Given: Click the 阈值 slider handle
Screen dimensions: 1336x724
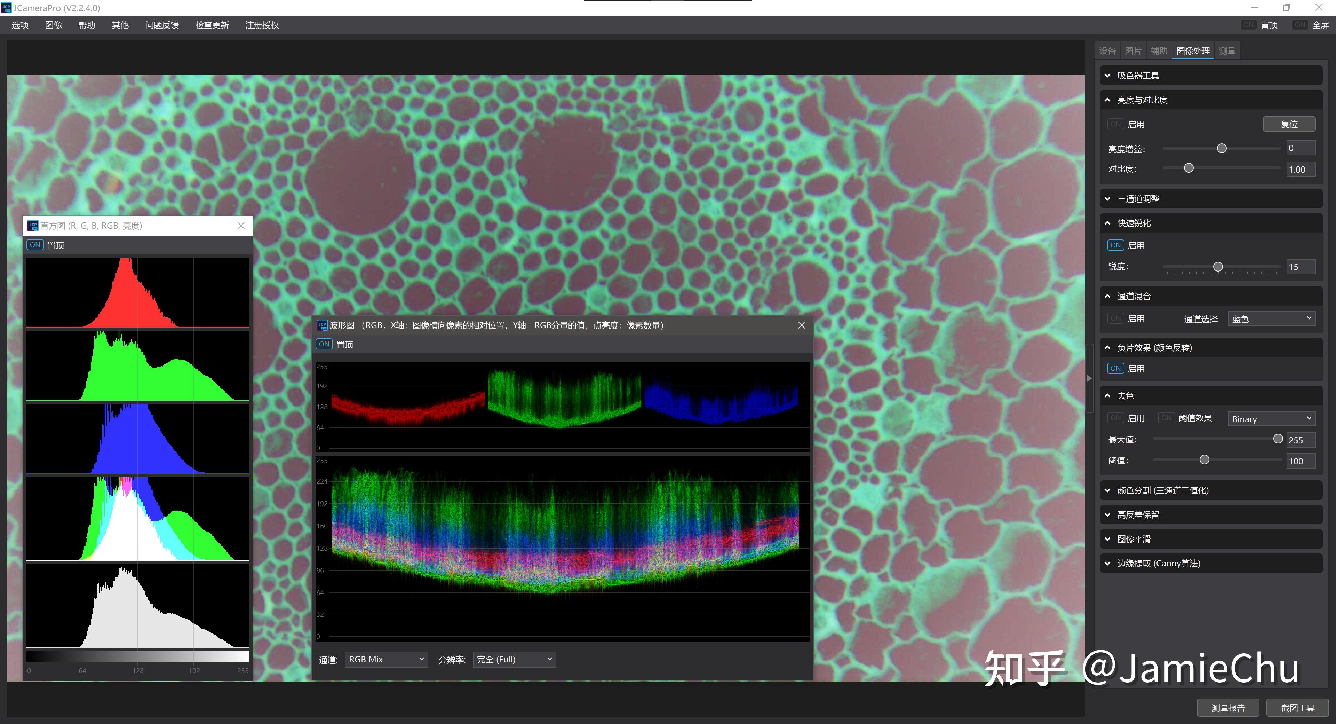Looking at the screenshot, I should click(1204, 460).
